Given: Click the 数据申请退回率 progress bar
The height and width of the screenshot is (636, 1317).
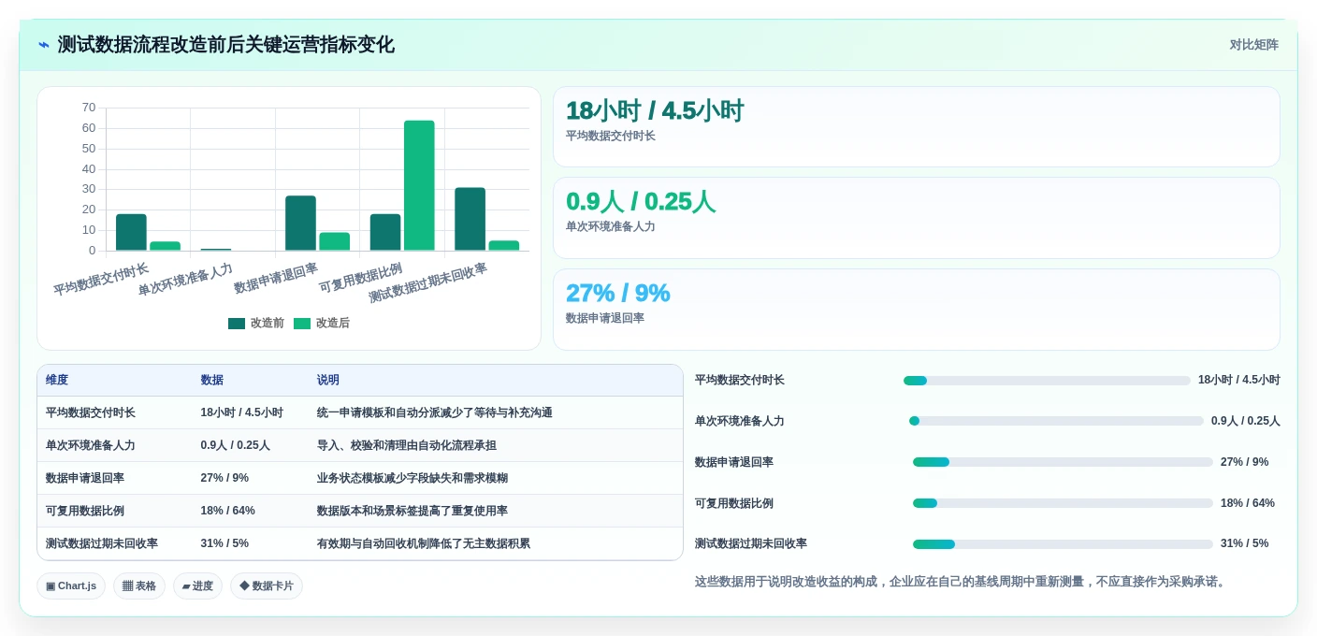Looking at the screenshot, I should click(1063, 462).
